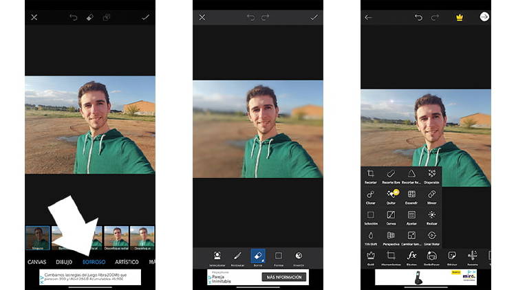Switch to the BORROSO effects tab
This screenshot has width=516, height=290.
[x=94, y=262]
